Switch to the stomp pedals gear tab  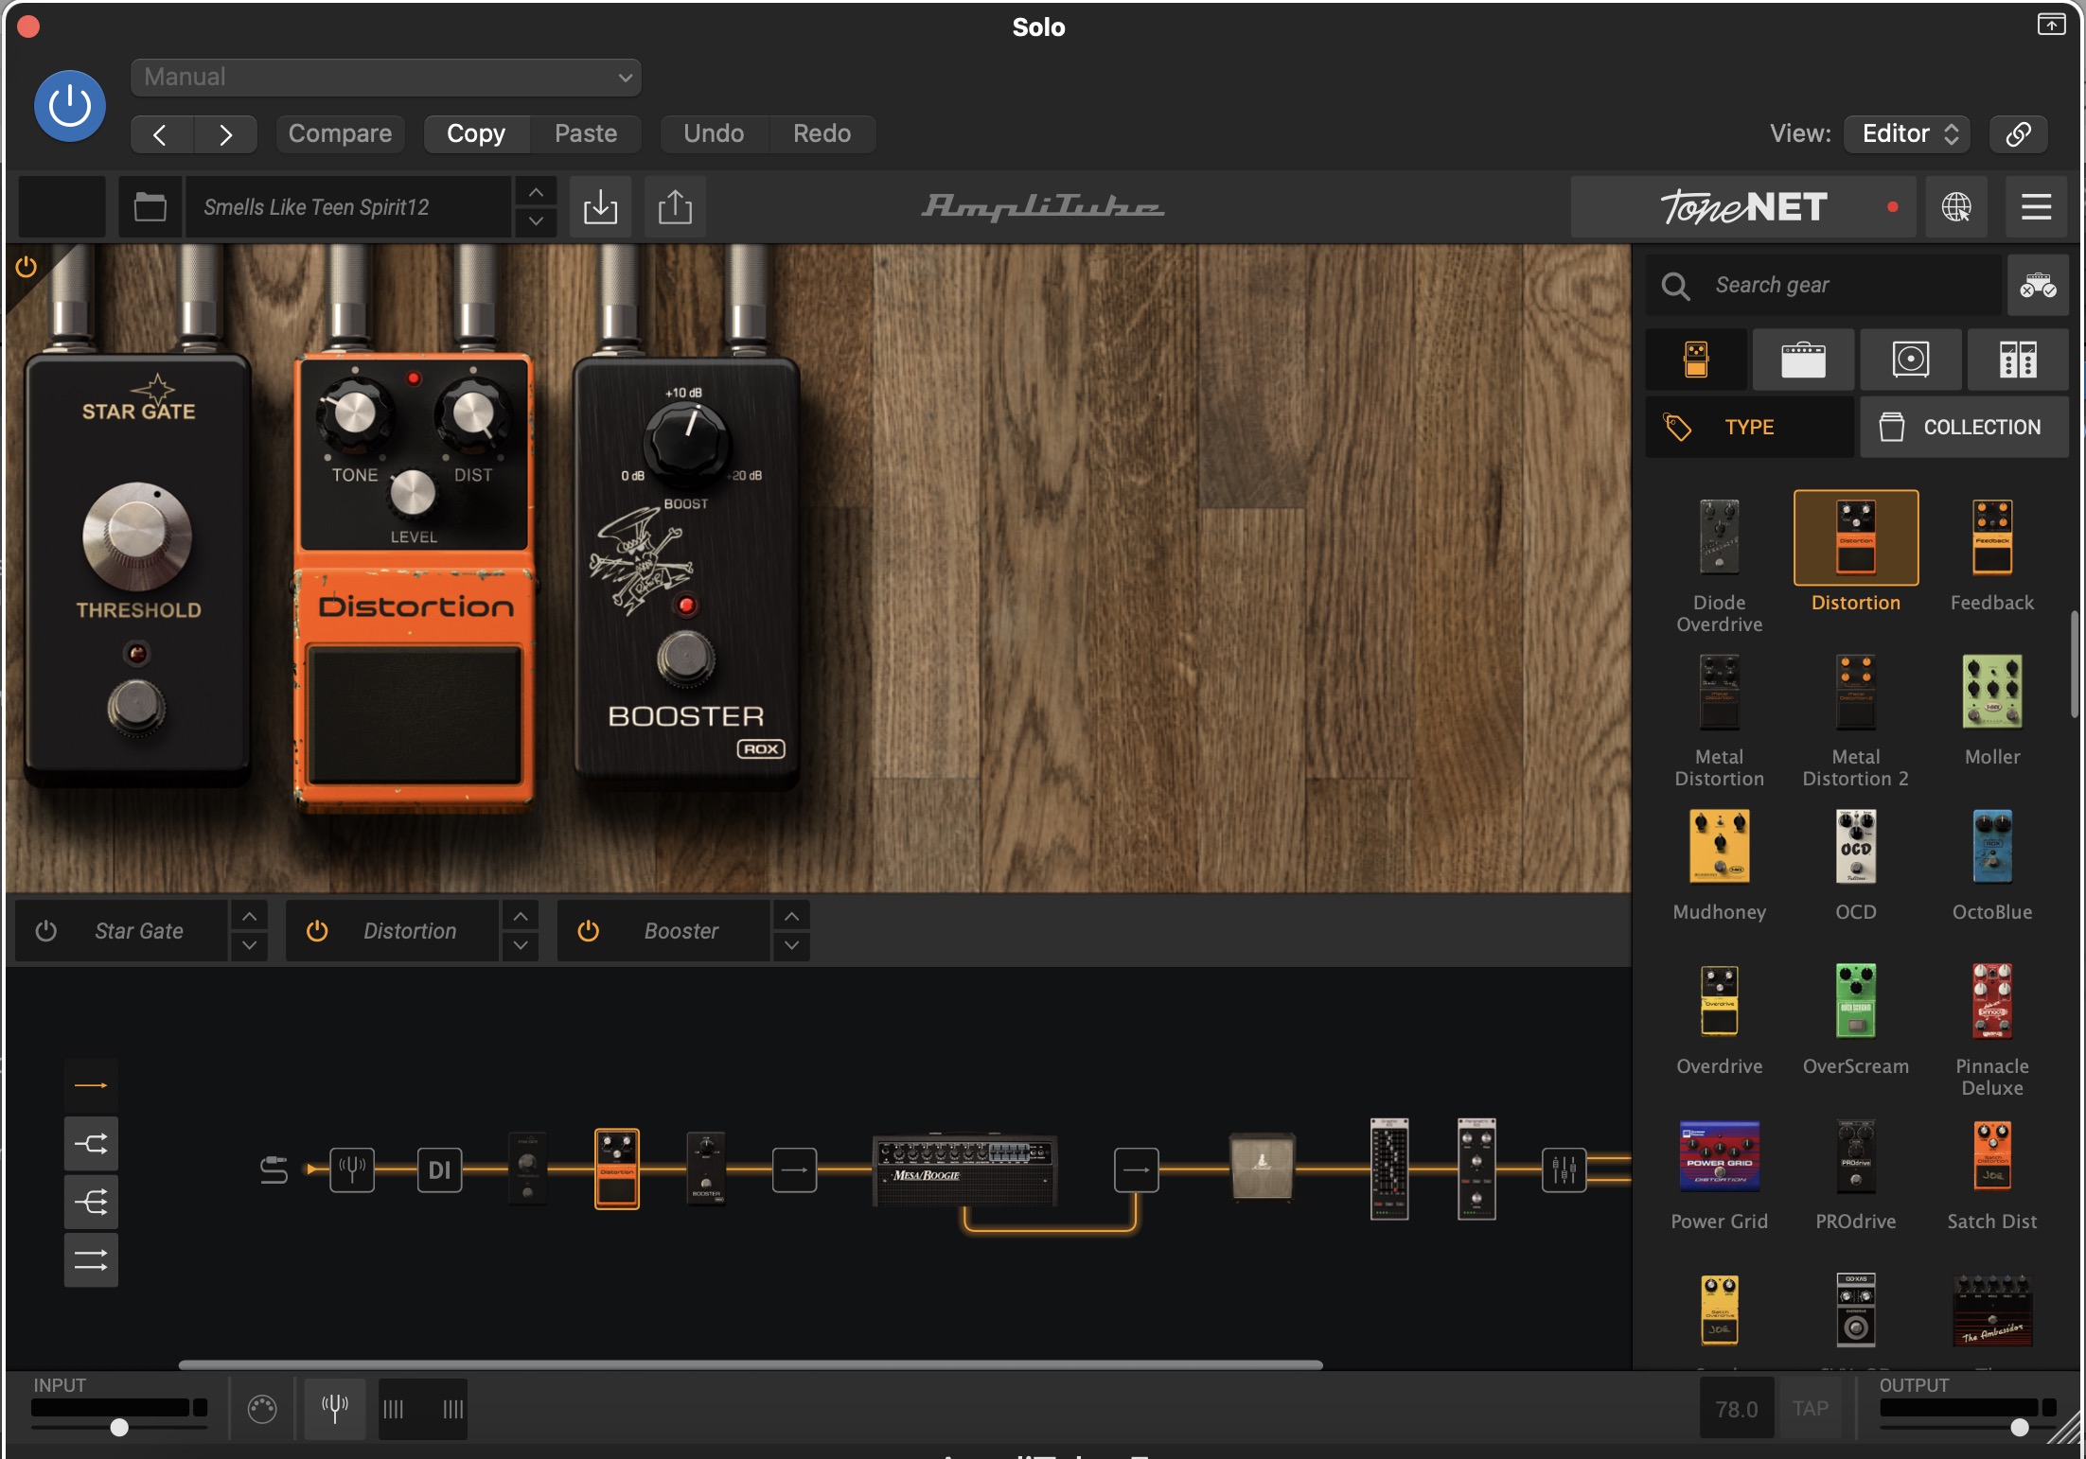(1696, 360)
